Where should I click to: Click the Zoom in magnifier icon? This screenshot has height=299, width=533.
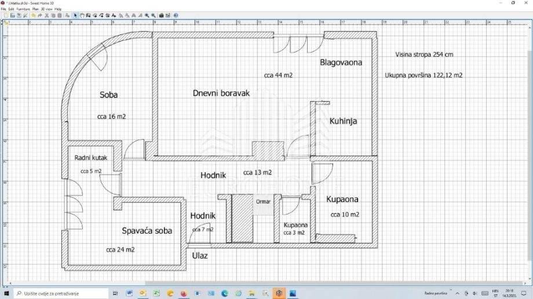(x=147, y=15)
